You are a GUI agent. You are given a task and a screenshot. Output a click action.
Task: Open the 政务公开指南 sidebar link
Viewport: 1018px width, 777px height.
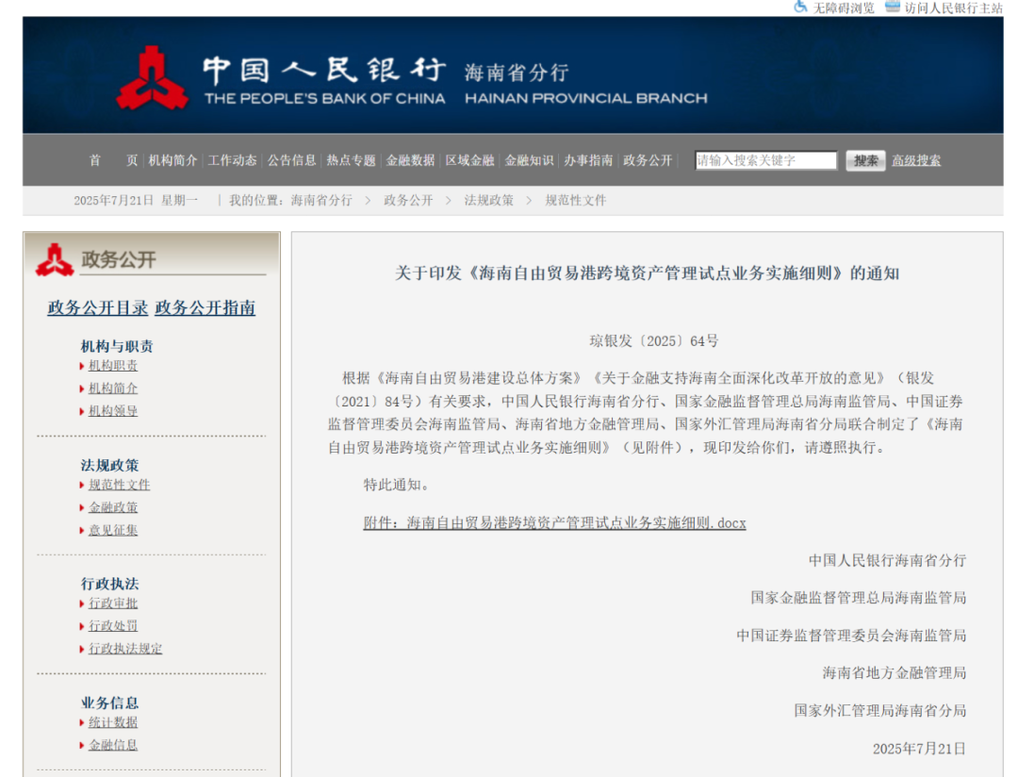[205, 307]
